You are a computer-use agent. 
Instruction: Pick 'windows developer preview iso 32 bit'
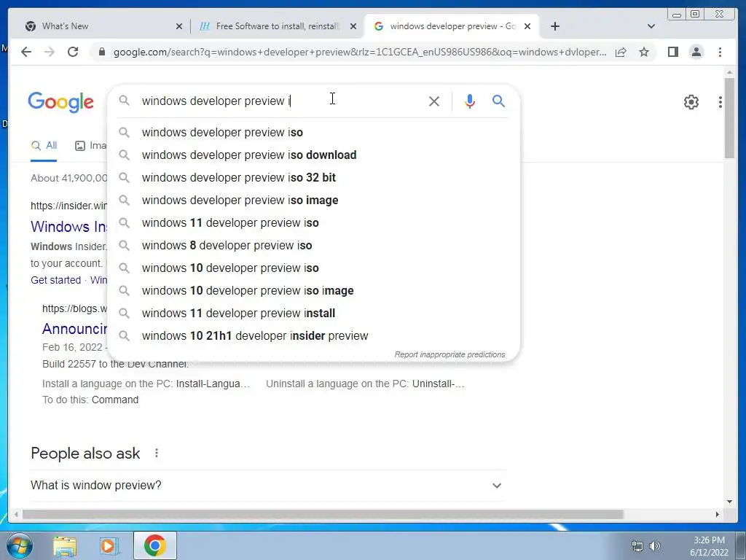[314, 178]
